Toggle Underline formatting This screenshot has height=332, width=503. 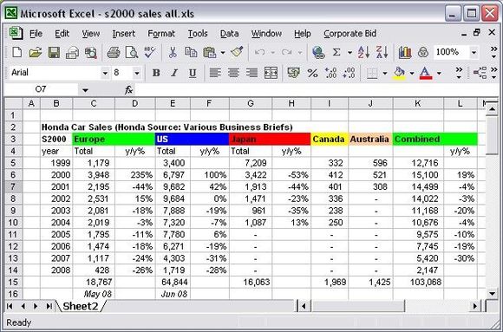coord(193,73)
